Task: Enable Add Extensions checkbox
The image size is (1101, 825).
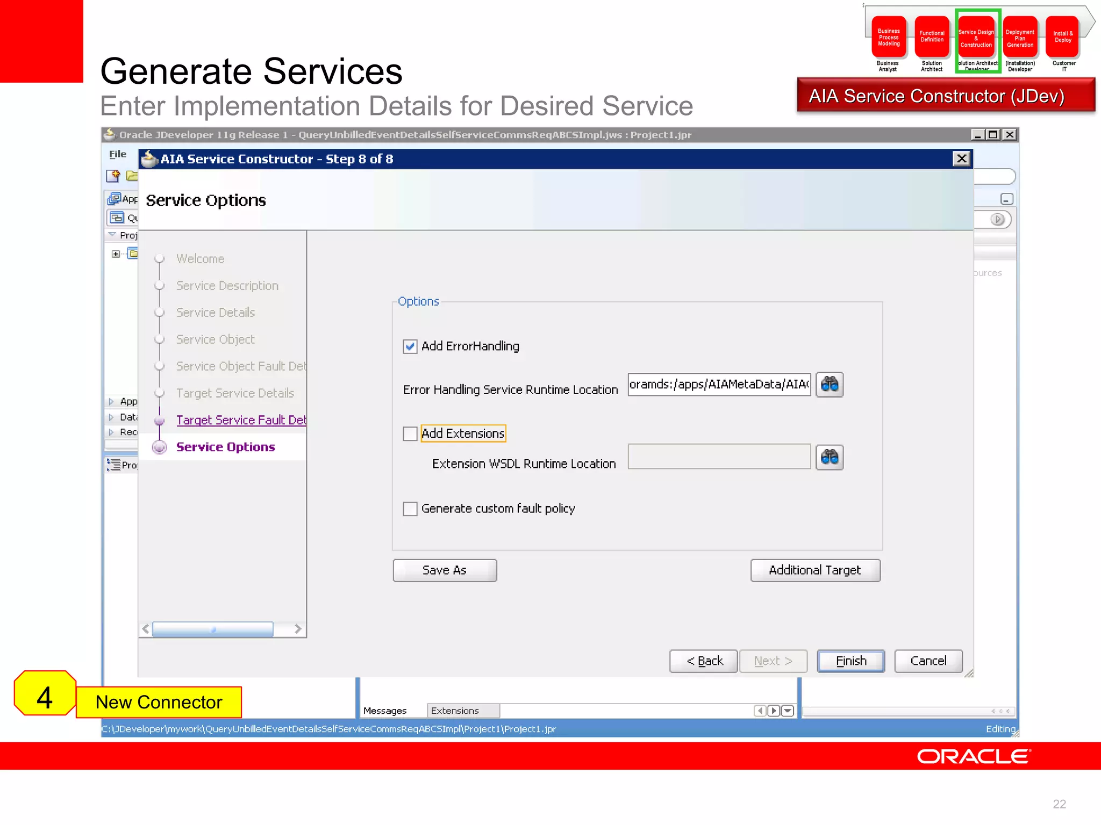Action: (x=410, y=433)
